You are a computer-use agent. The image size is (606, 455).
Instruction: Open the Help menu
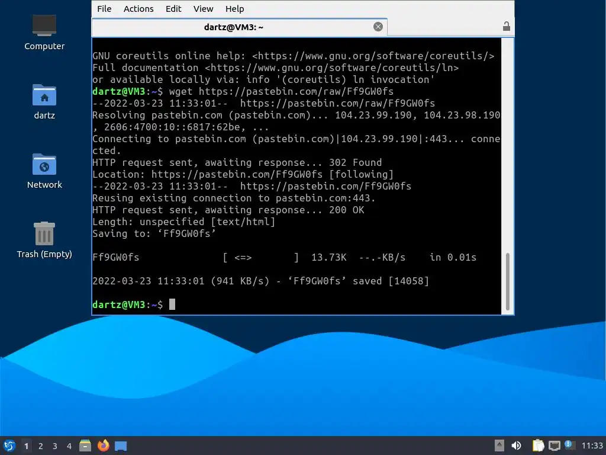pyautogui.click(x=234, y=8)
